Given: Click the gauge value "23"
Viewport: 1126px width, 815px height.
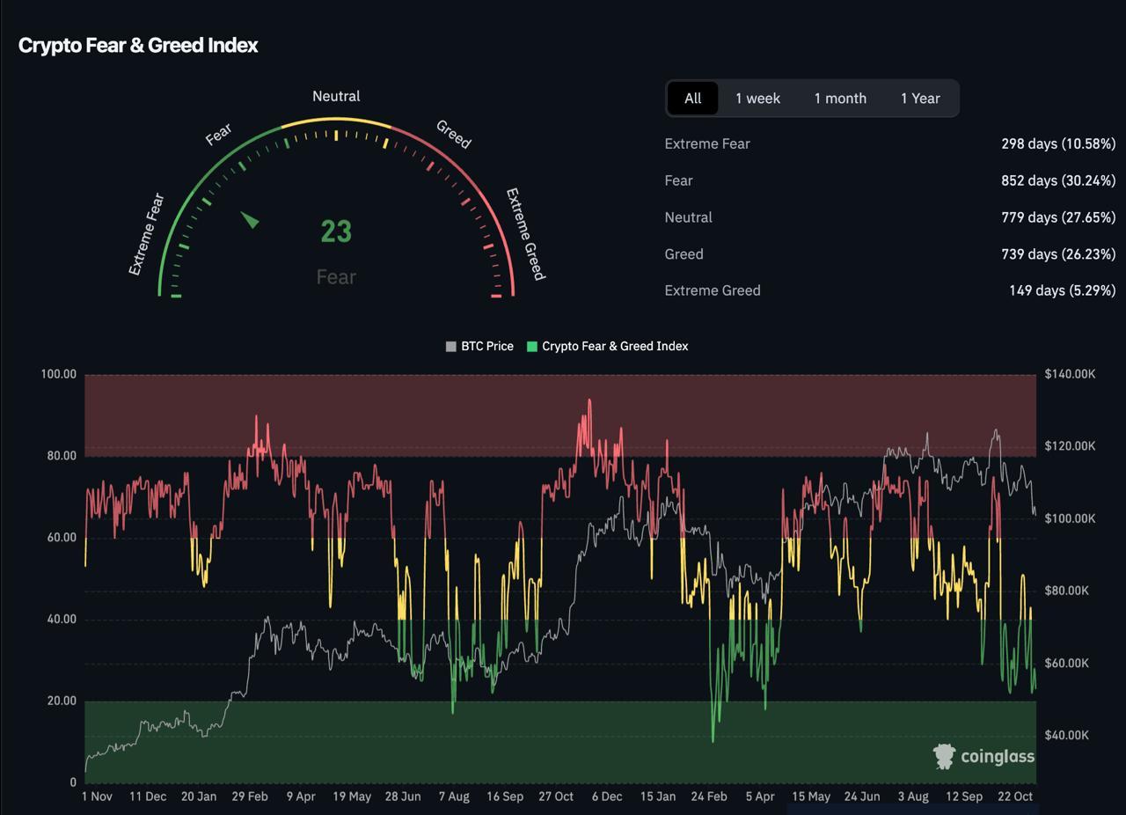Looking at the screenshot, I should (335, 231).
